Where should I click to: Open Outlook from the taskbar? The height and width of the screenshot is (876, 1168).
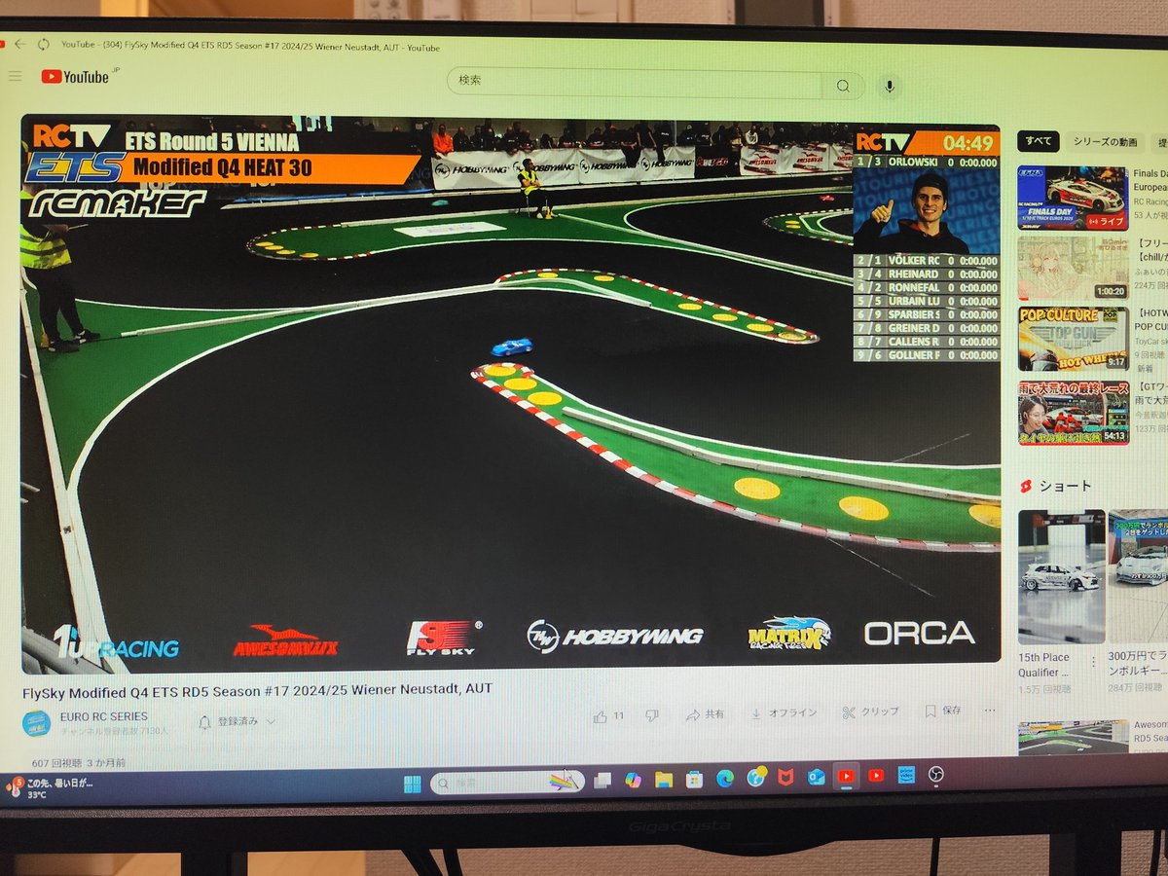[x=816, y=776]
